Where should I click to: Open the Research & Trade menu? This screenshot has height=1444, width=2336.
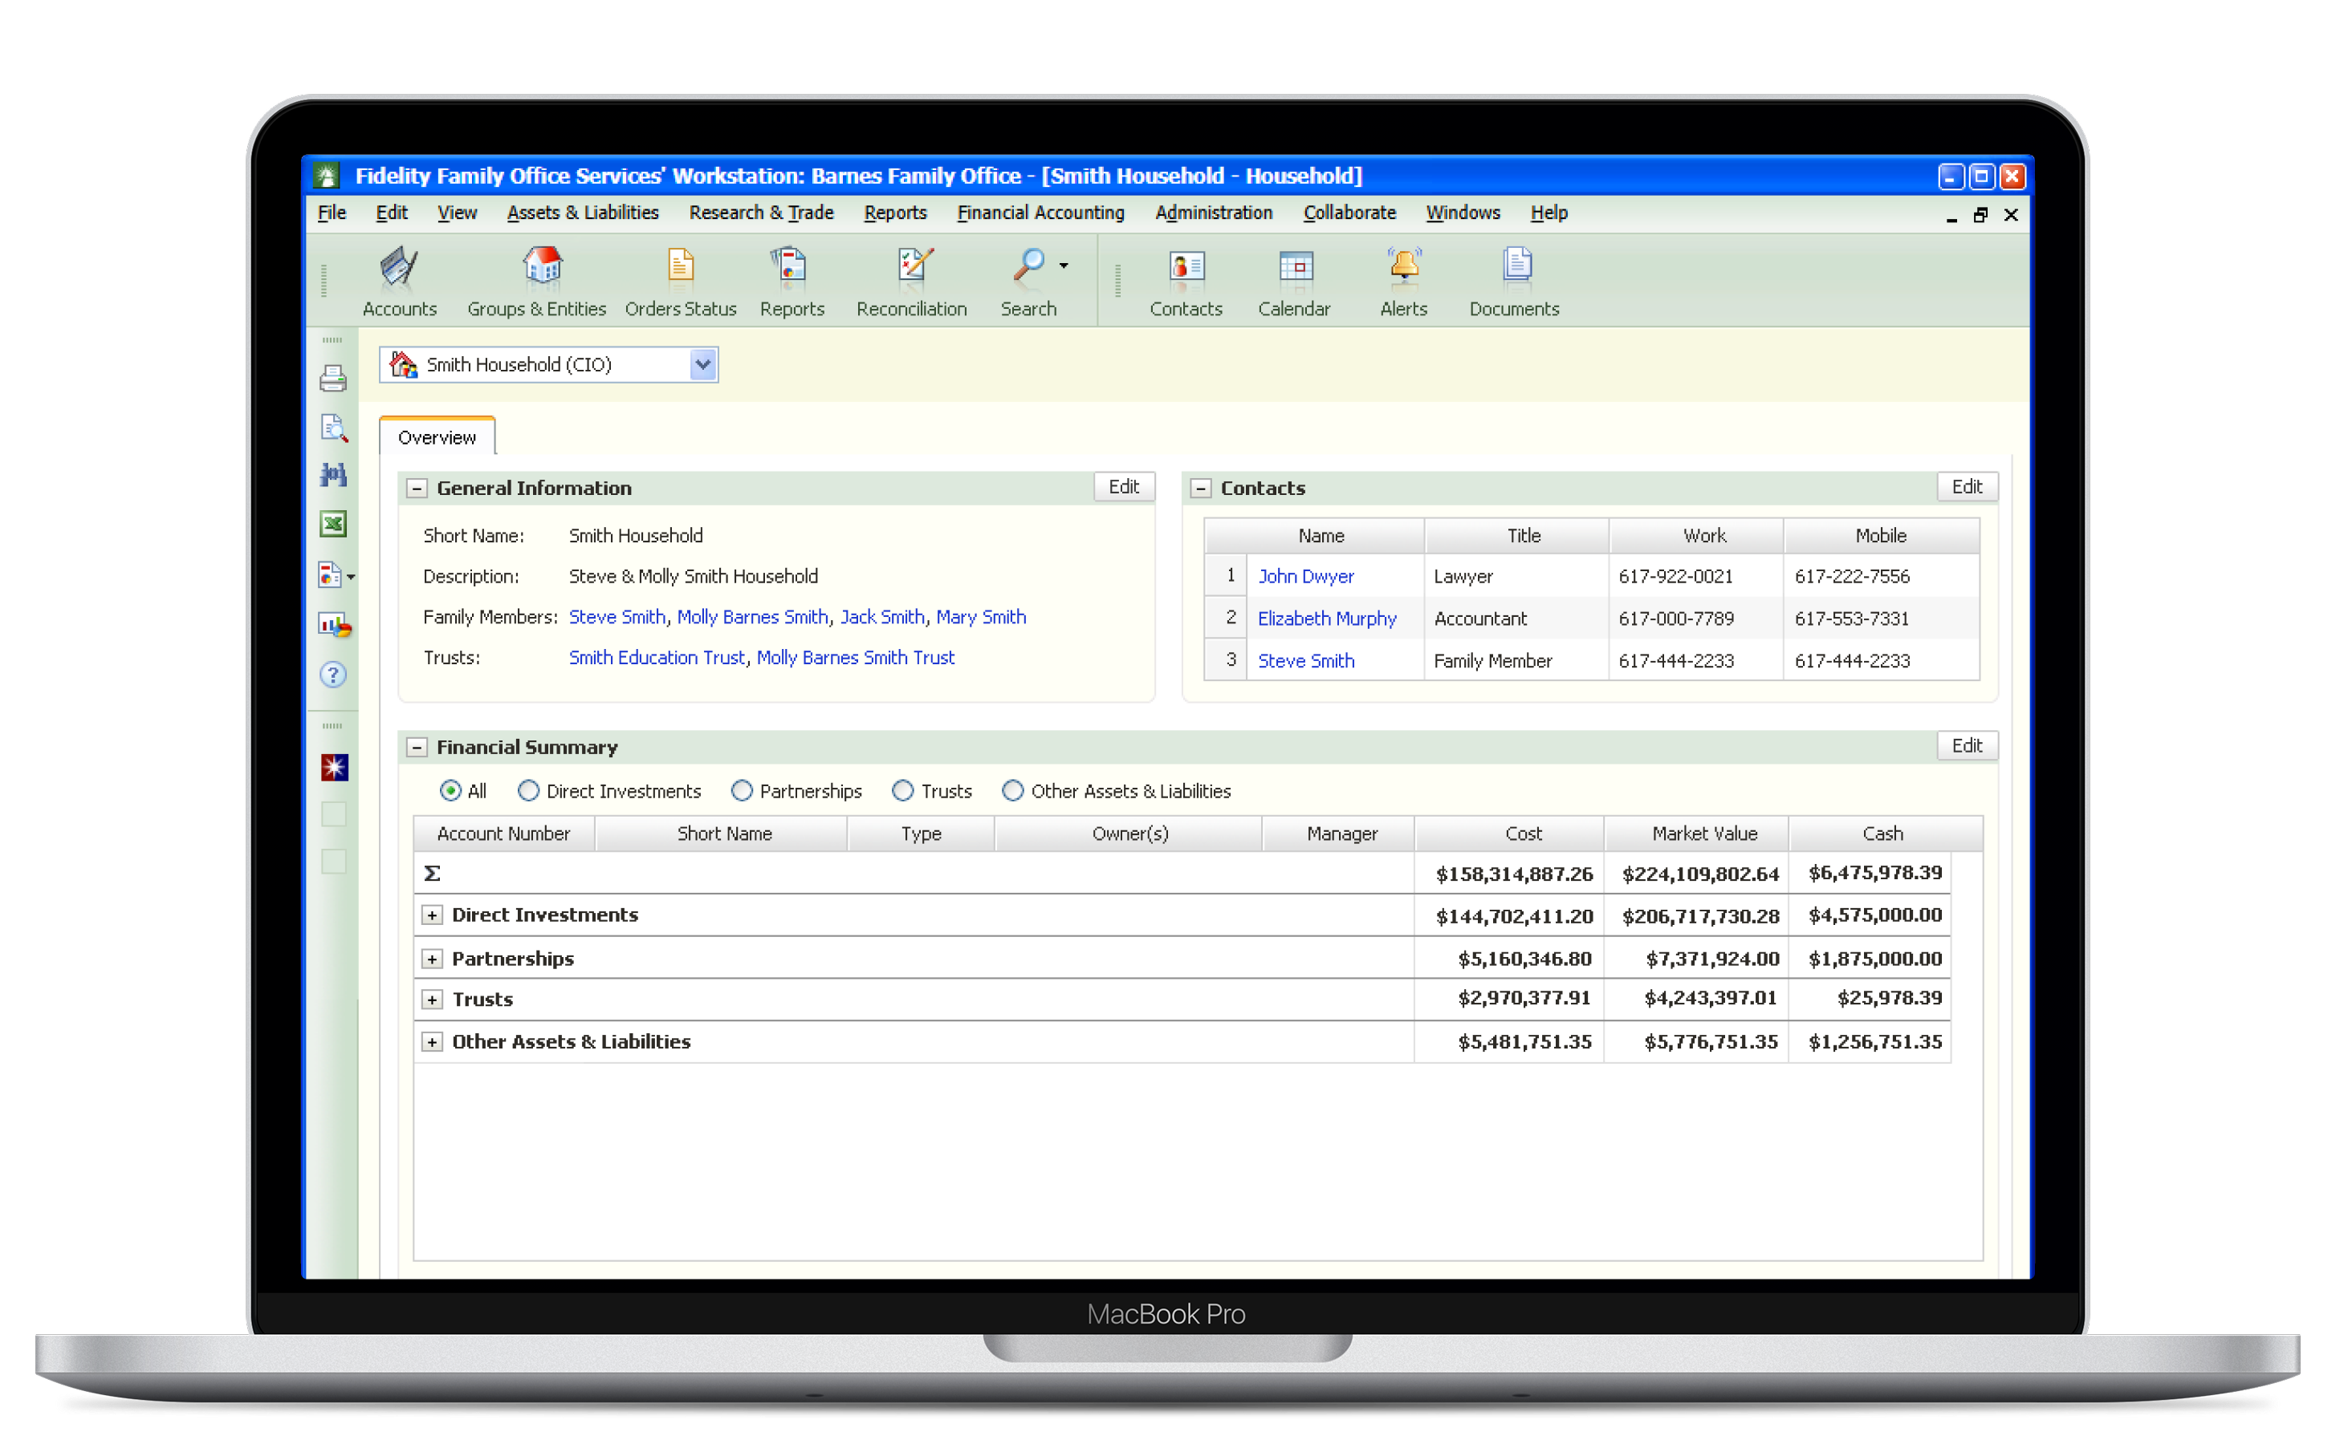(762, 213)
